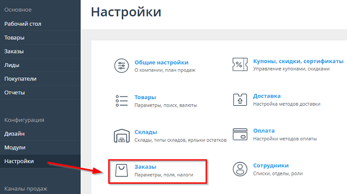The width and height of the screenshot is (347, 194).
Task: Click the warehouse icon beside Склады
Action: pyautogui.click(x=121, y=136)
